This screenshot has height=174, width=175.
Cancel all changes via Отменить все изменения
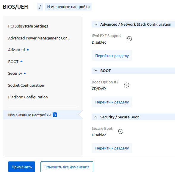pyautogui.click(x=67, y=167)
